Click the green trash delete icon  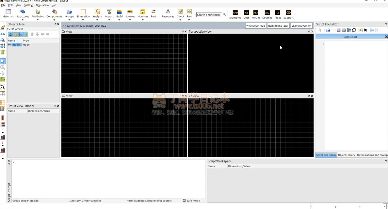[3, 52]
